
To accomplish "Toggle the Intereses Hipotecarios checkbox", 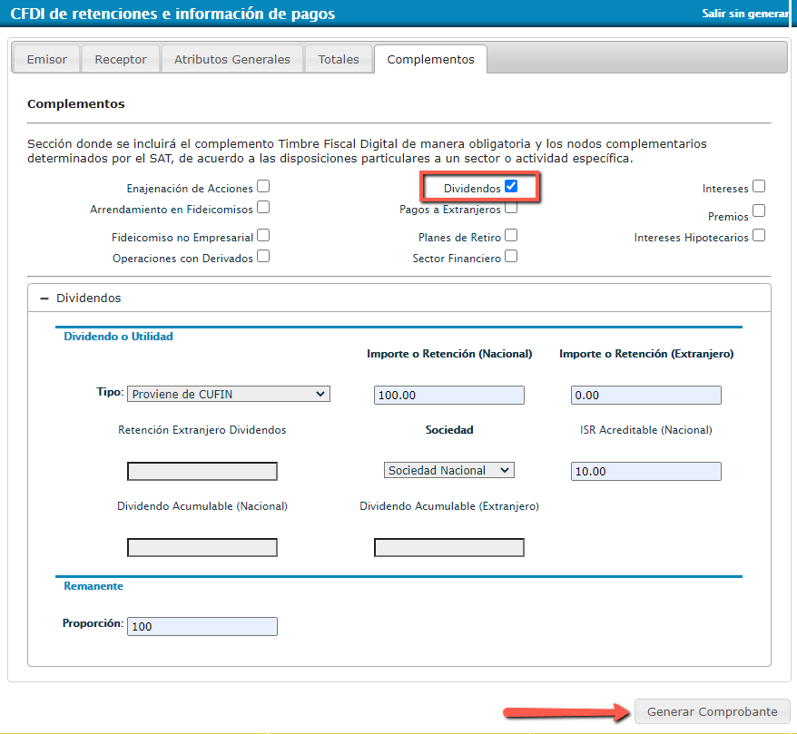I will coord(759,235).
